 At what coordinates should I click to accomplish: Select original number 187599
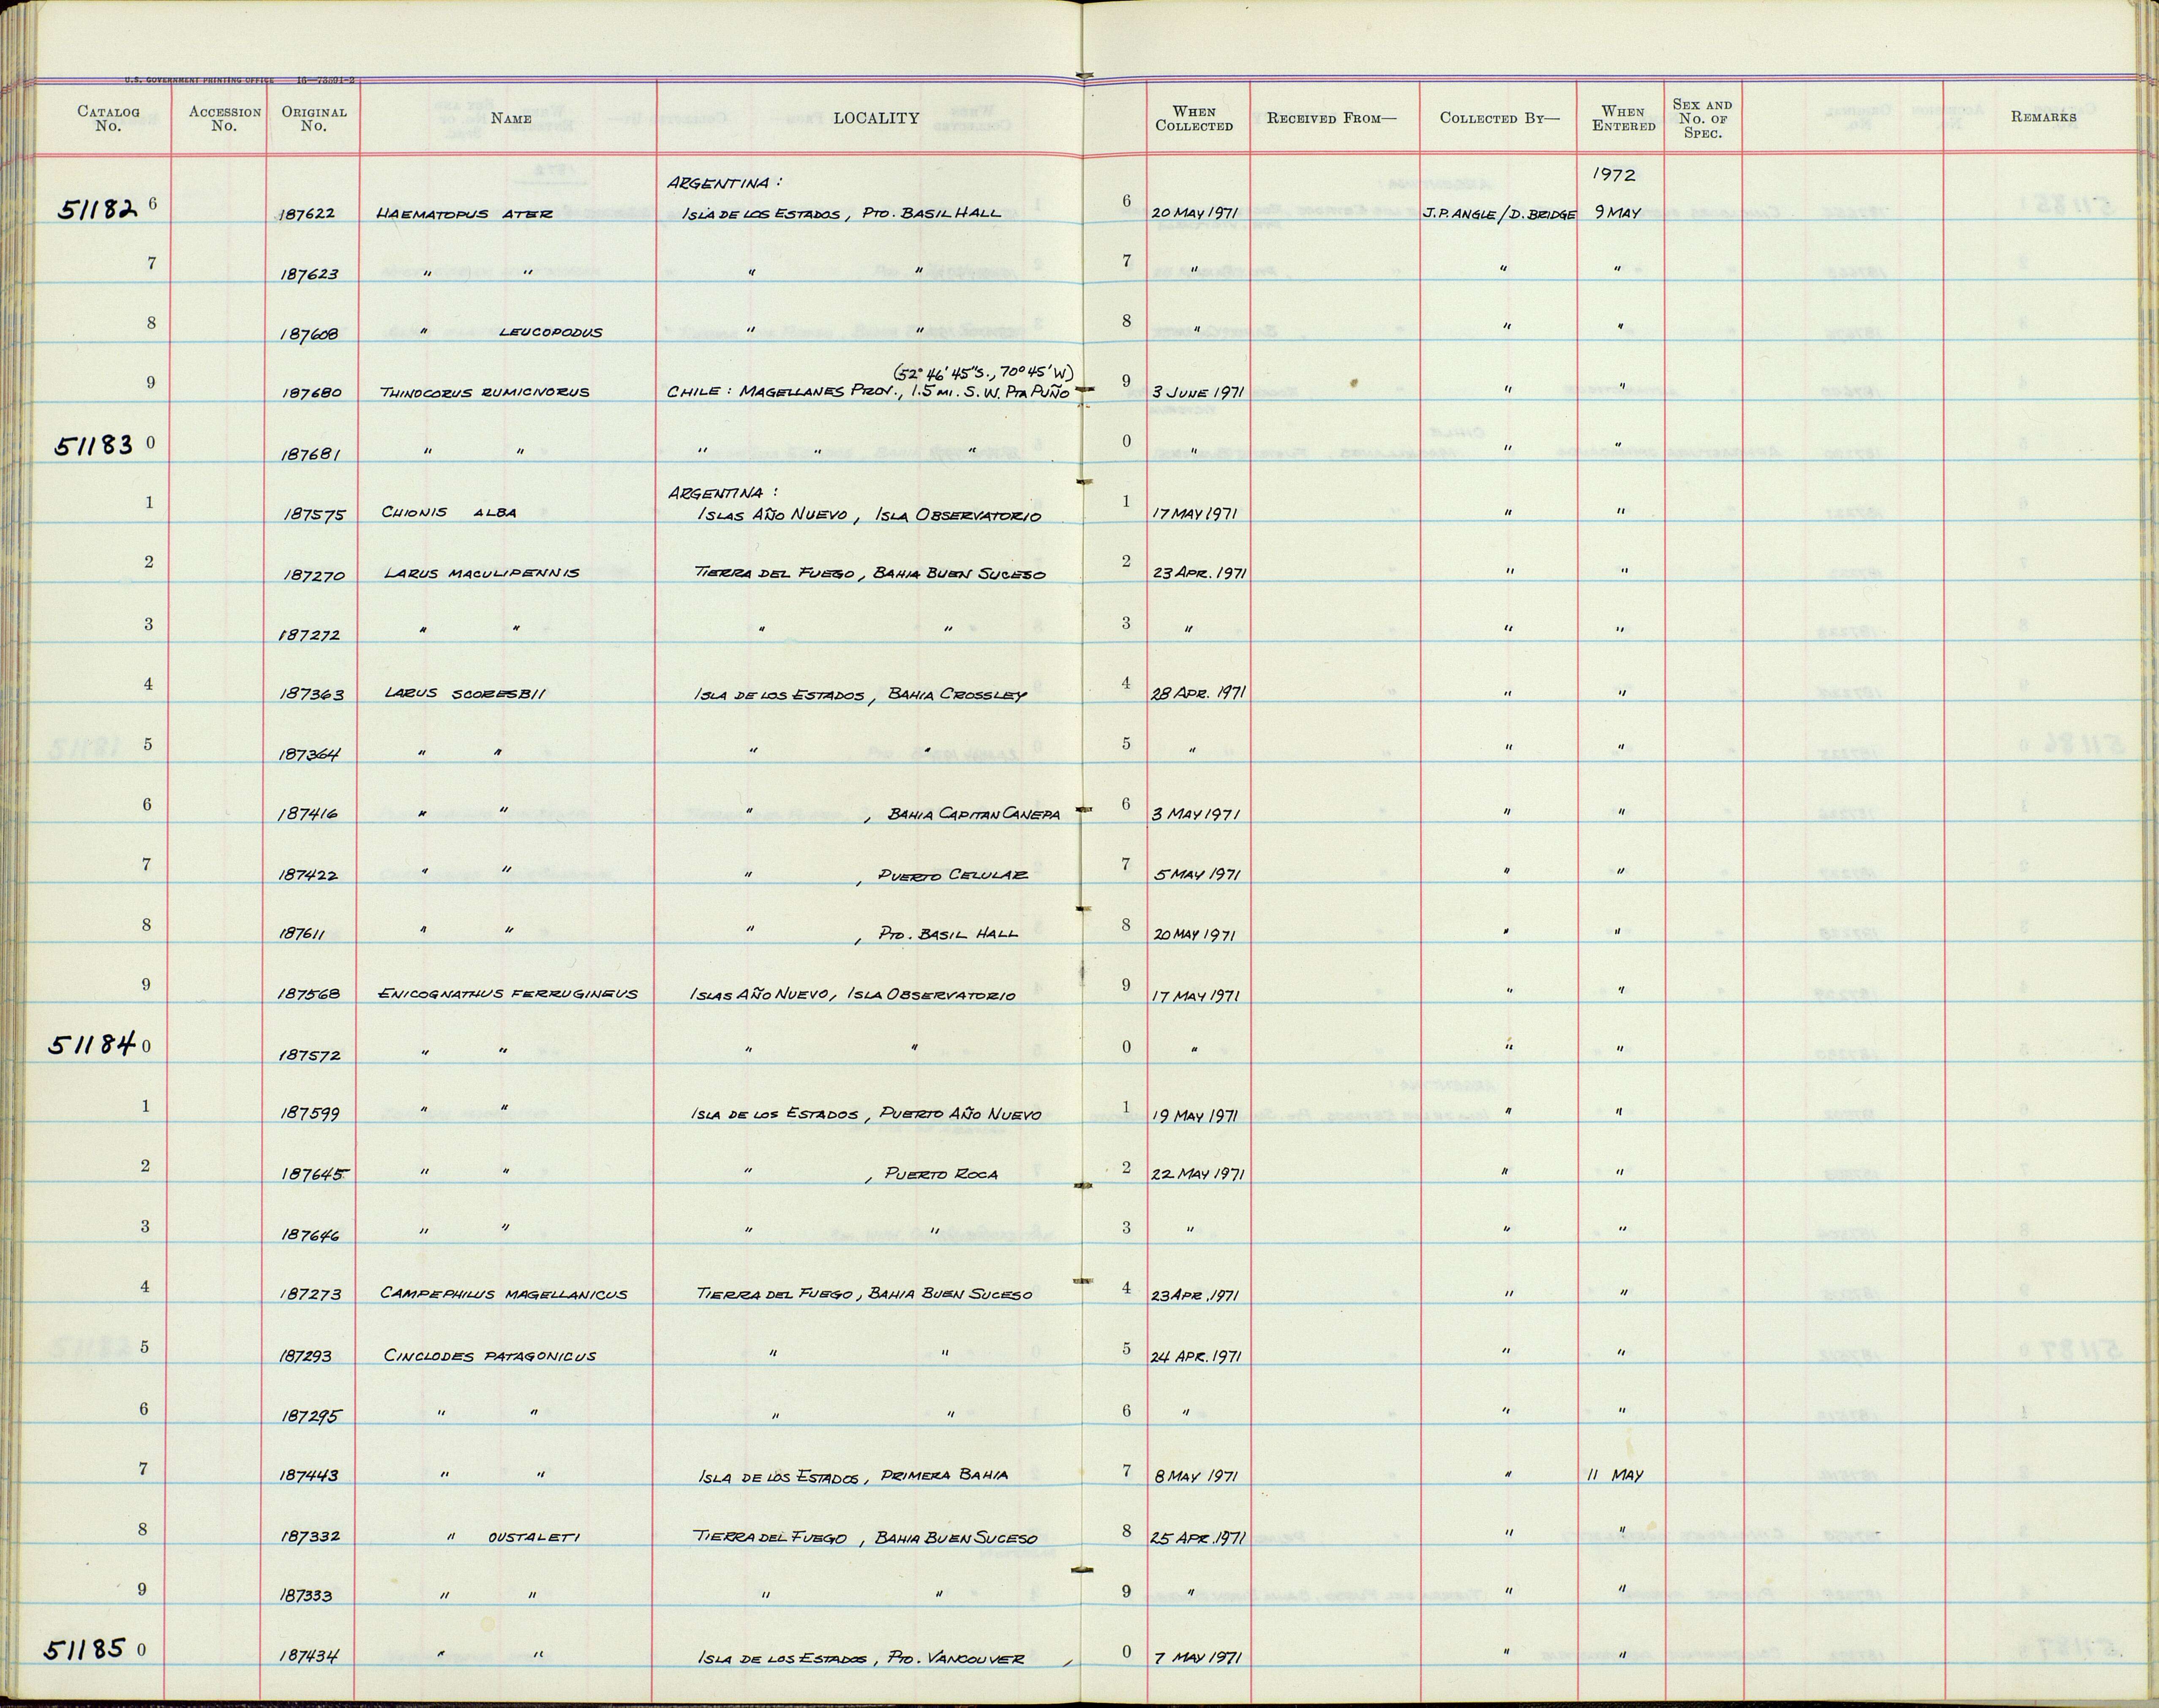tap(309, 1115)
